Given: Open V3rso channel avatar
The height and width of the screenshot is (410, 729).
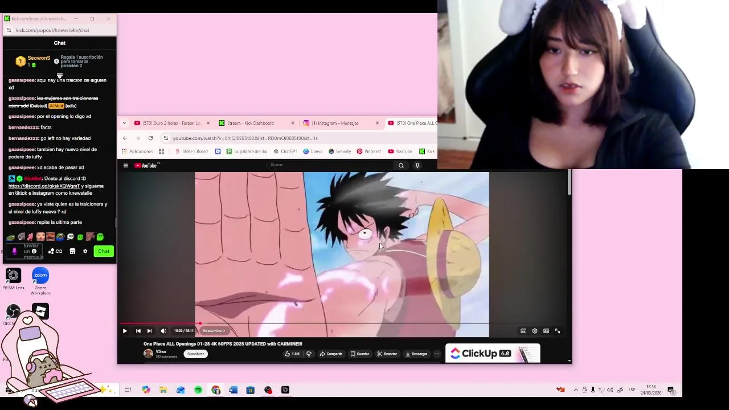Looking at the screenshot, I should [x=148, y=353].
